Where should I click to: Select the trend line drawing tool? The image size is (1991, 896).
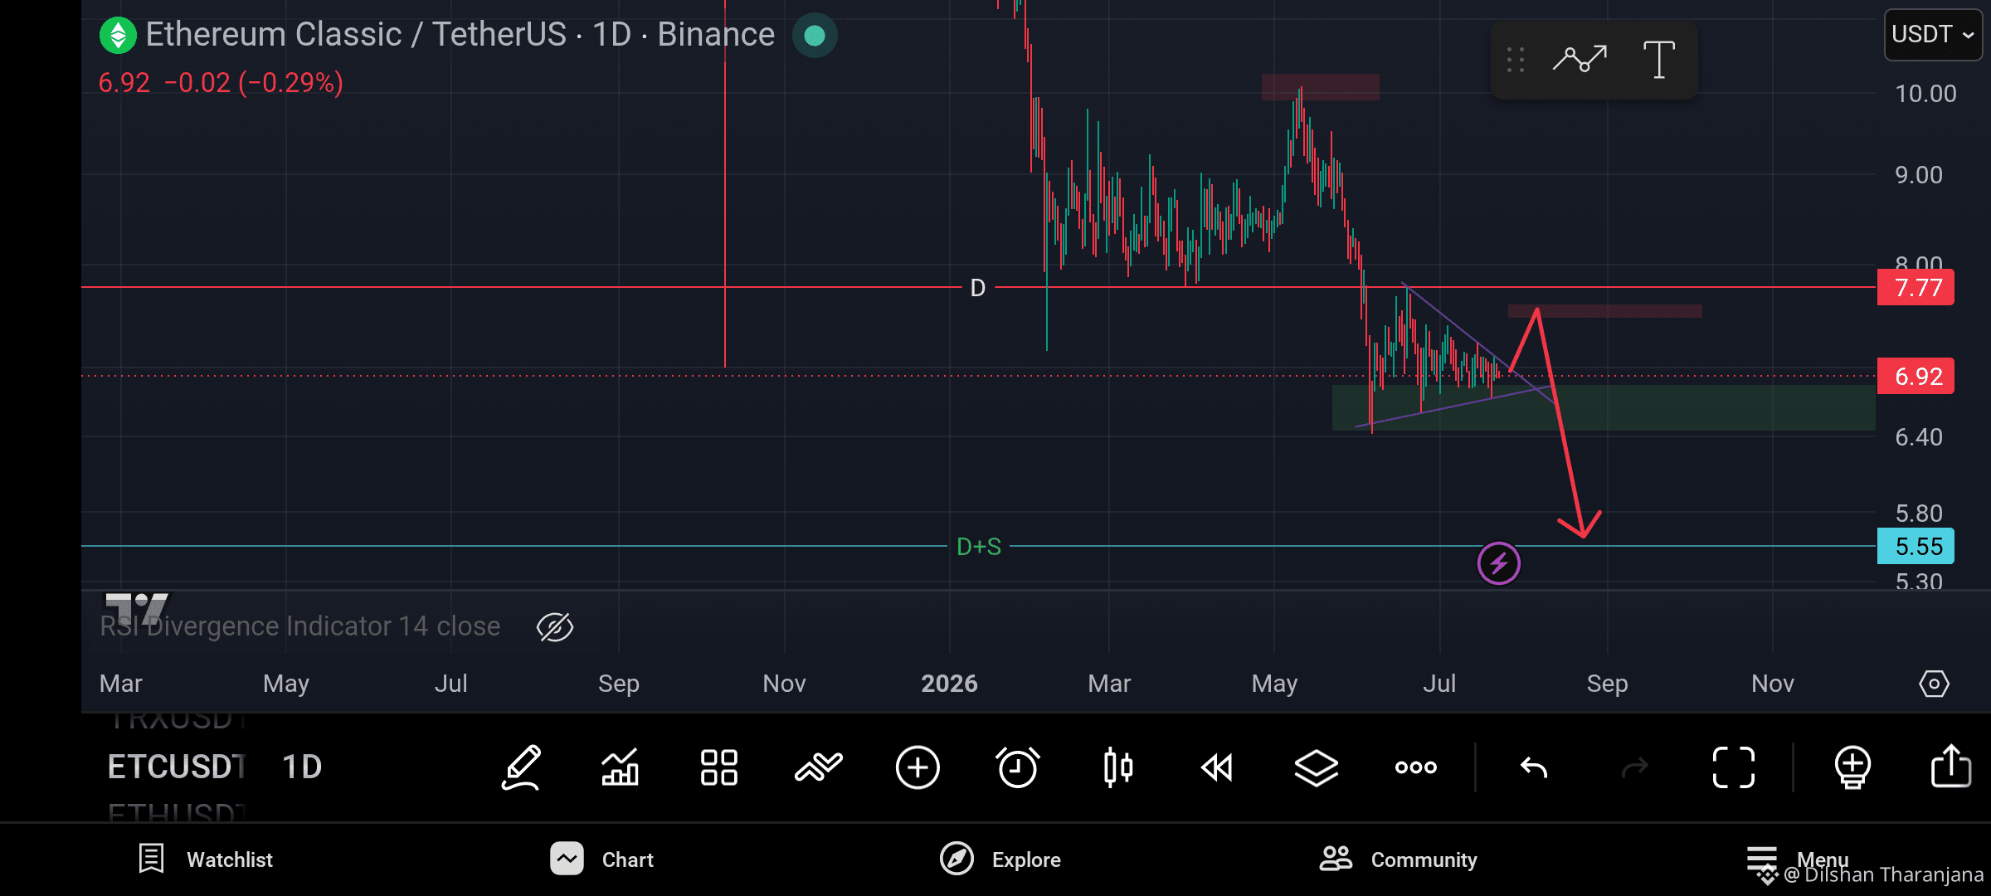(1580, 60)
